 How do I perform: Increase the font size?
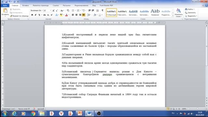pyautogui.click(x=53, y=10)
